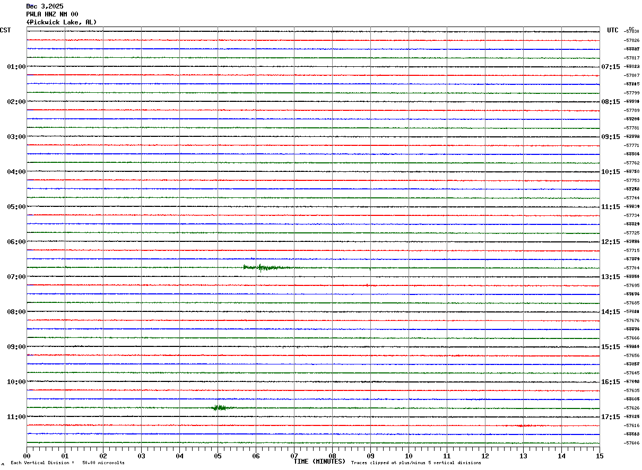Select the 11:00 CST time label
This screenshot has width=642, height=470.
coord(16,417)
